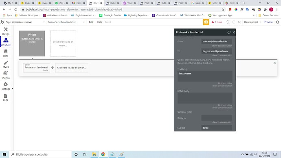This screenshot has height=158, width=281.
Task: Open the Button Send Email is clicked dropdown
Action: tap(66, 22)
